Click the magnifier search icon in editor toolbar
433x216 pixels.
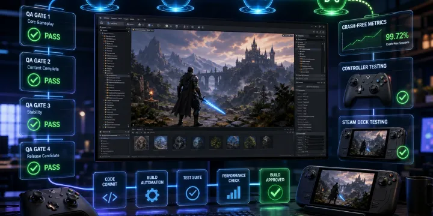pyautogui.click(x=192, y=26)
